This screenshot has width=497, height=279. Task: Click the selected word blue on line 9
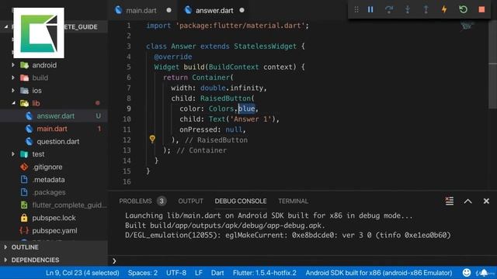(247, 108)
